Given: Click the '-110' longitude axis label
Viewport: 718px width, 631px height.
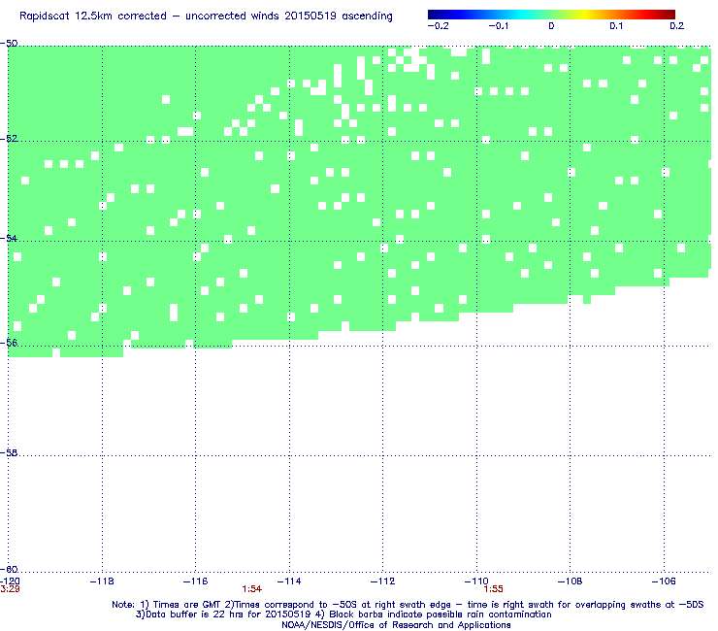Looking at the screenshot, I should pyautogui.click(x=476, y=581).
